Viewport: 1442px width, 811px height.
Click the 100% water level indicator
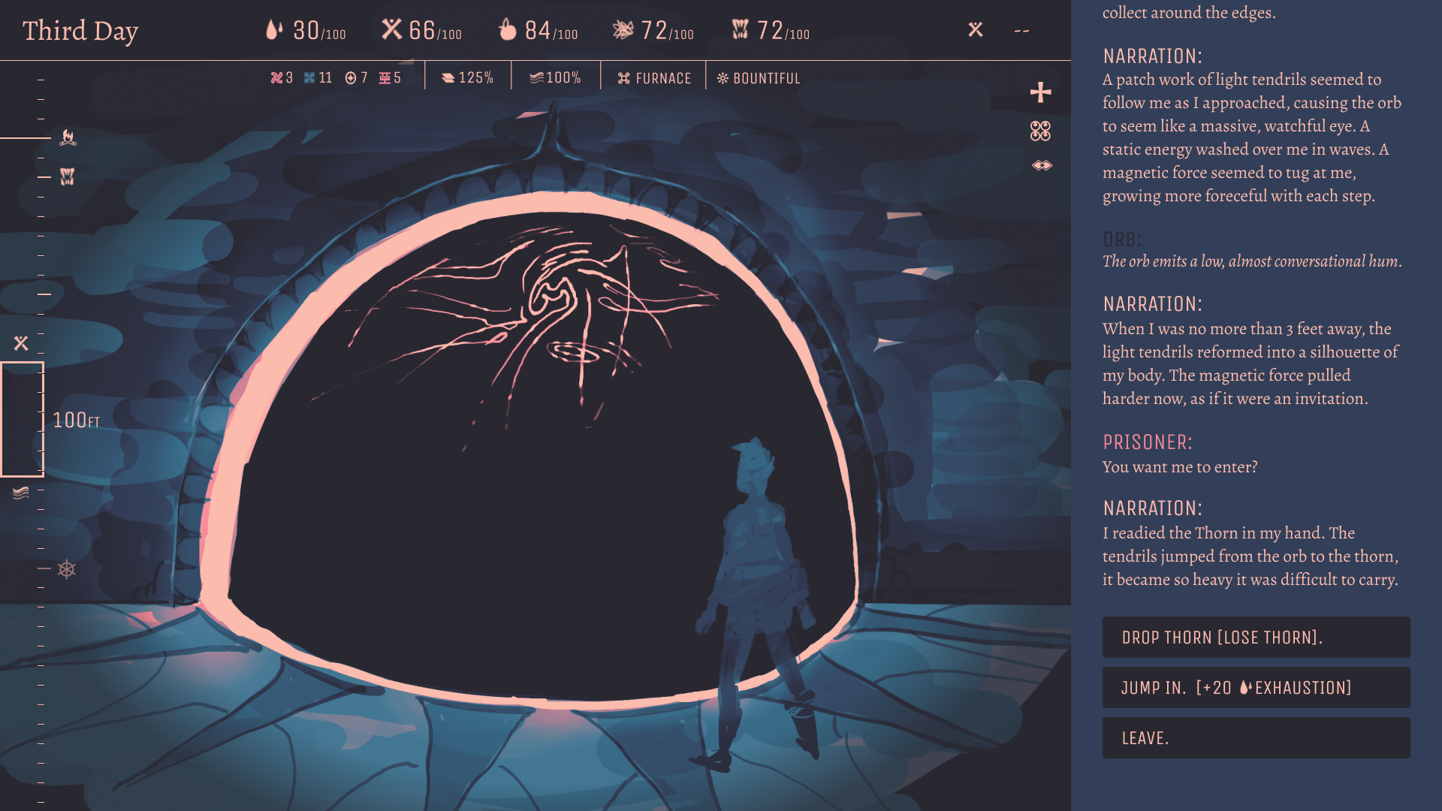click(x=555, y=78)
